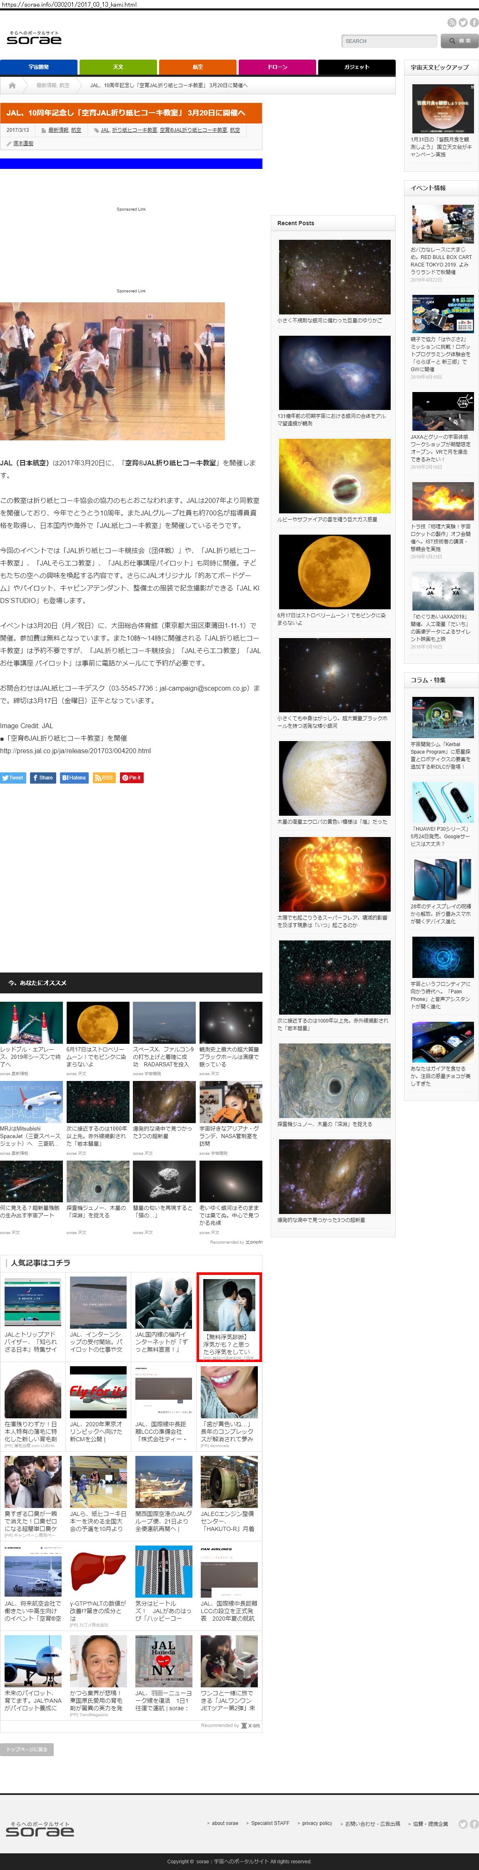This screenshot has height=1870, width=479.
Task: Open the 天文 navigation tab
Action: point(118,67)
